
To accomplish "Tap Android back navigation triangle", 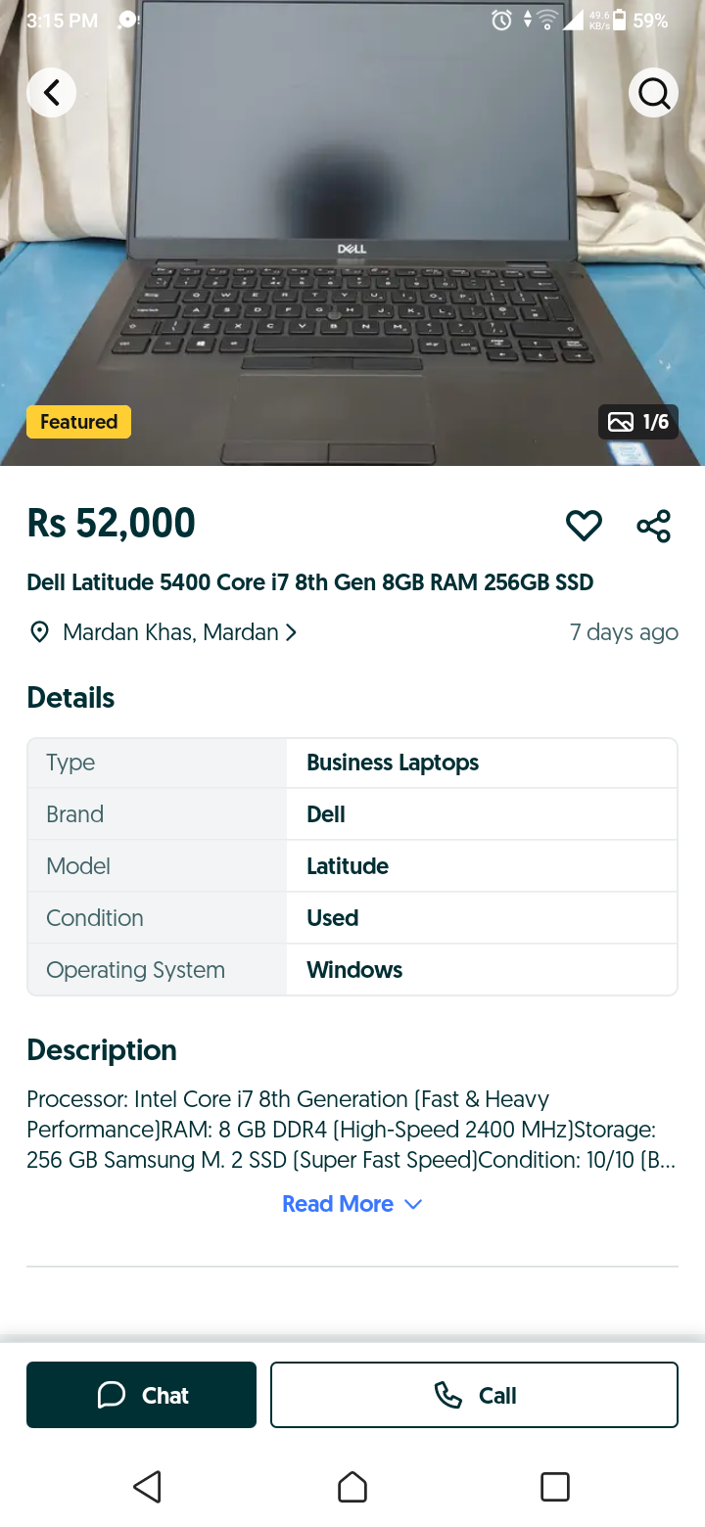I will (x=147, y=1487).
